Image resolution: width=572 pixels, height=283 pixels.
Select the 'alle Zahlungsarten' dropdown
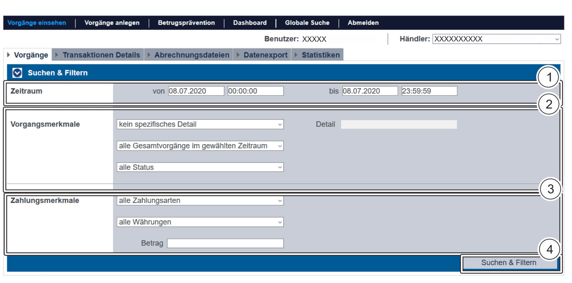(200, 201)
